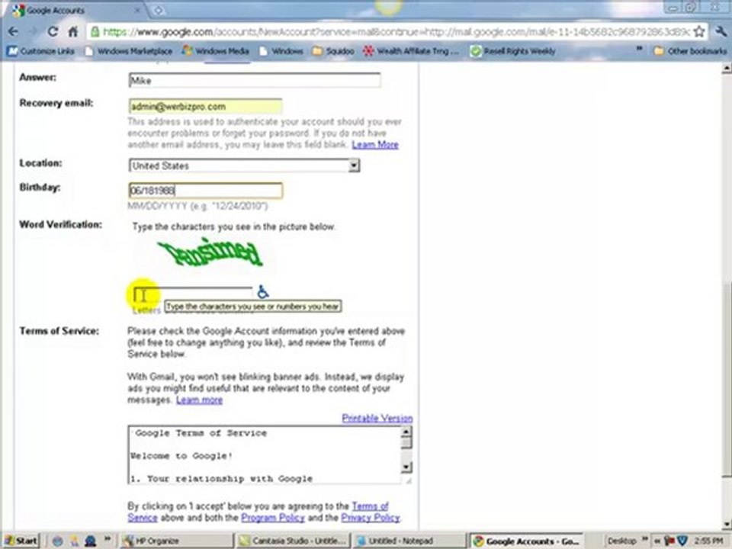Switch to Untitled - Notepad taskbar button
The width and height of the screenshot is (732, 549).
click(x=410, y=541)
